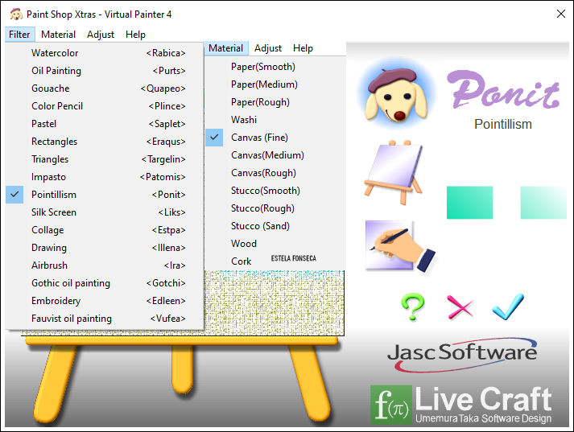This screenshot has width=574, height=432.
Task: Click the solid teal color swatch
Action: pyautogui.click(x=469, y=203)
